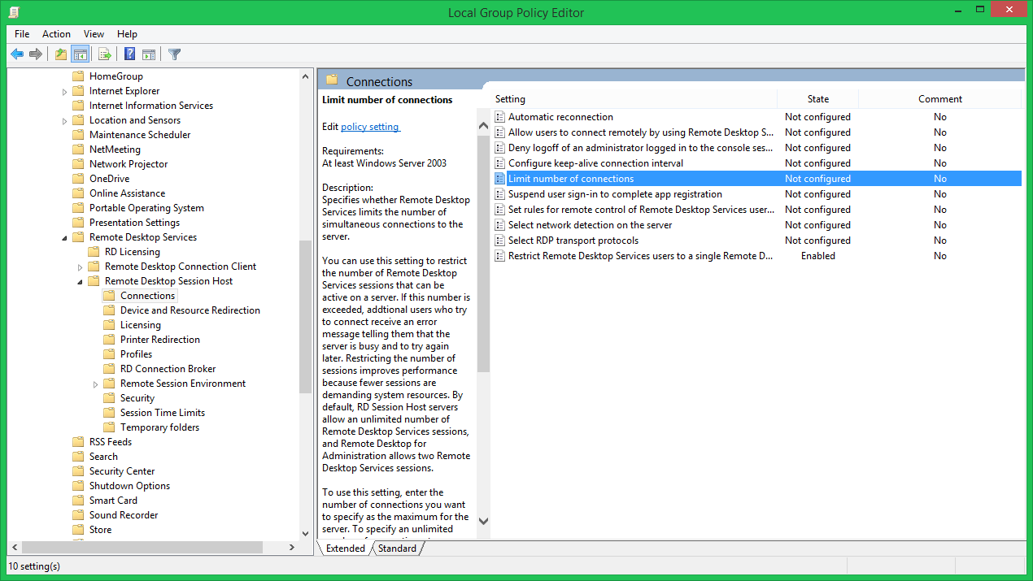Click the Export List toolbar icon
Screen dimensions: 1033x581
[x=105, y=54]
